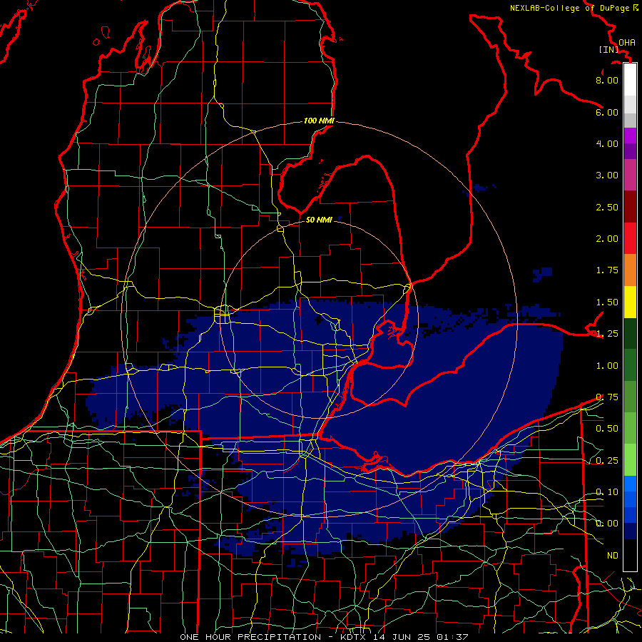The image size is (642, 642).
Task: Pick the orange legend swatch
Action: [x=630, y=270]
